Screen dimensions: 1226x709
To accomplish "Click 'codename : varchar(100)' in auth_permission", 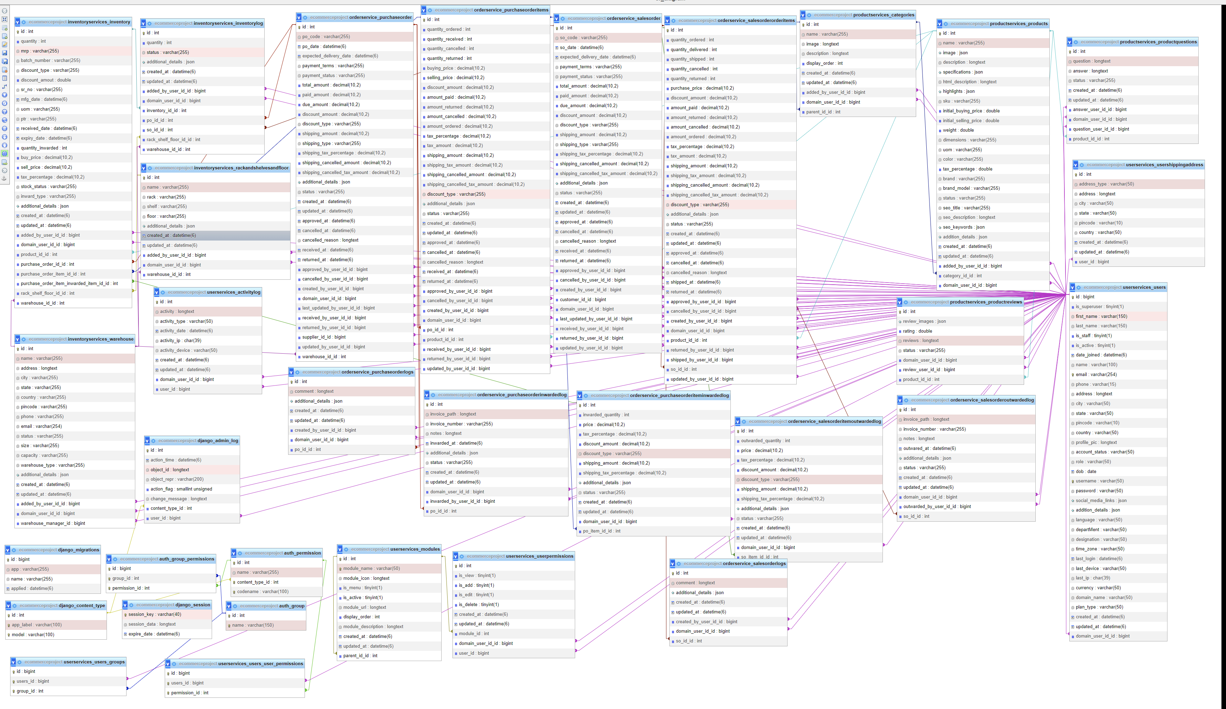I will (277, 592).
